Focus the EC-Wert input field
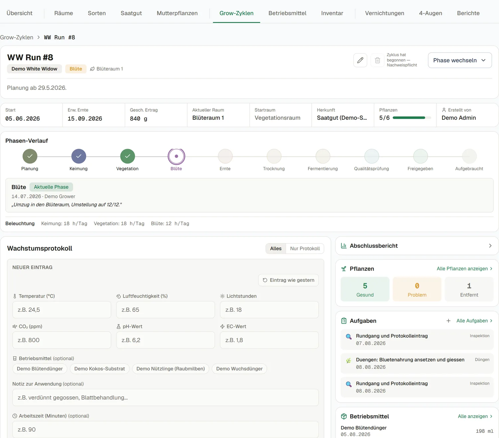The width and height of the screenshot is (499, 438). point(269,340)
